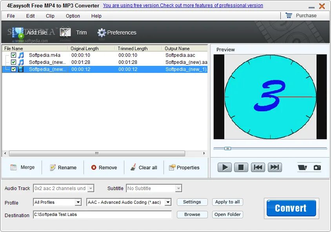
Task: Browse for destination folder
Action: click(x=192, y=214)
